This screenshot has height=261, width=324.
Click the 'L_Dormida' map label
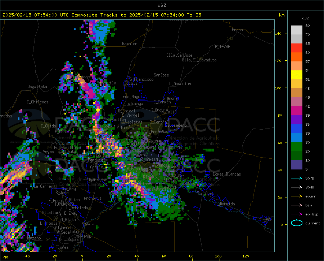tap(225, 204)
